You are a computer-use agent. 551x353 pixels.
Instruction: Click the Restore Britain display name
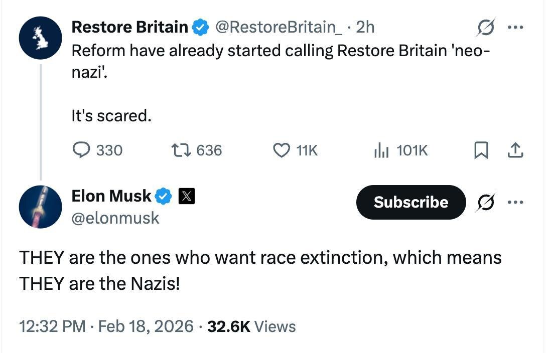tap(129, 27)
